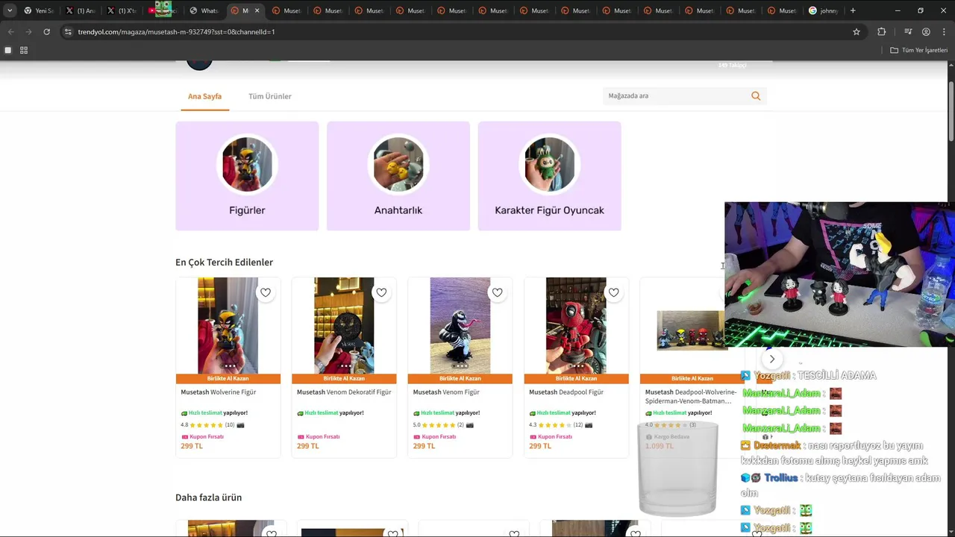Open the Figürler category card
The width and height of the screenshot is (955, 537).
247,176
